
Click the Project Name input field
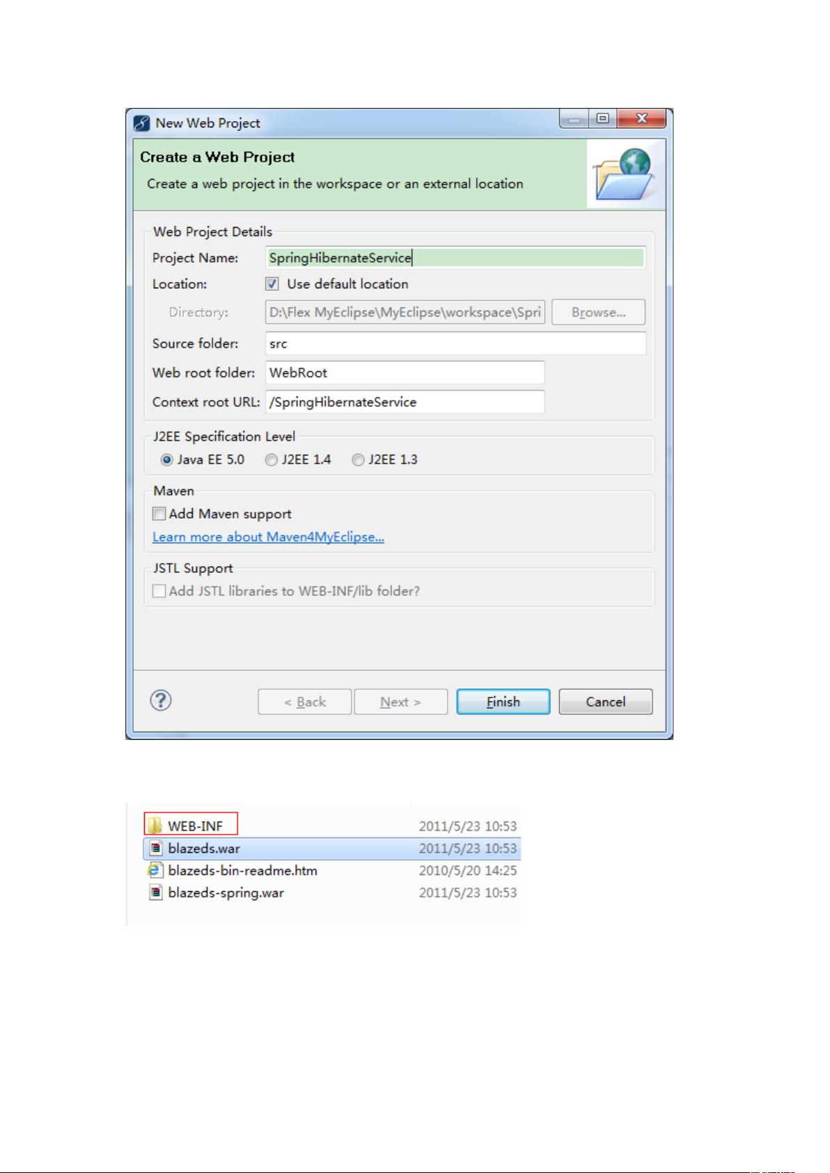[x=455, y=258]
